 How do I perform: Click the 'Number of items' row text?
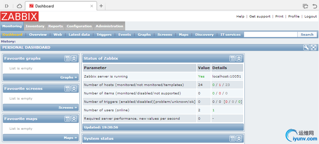tap(133, 93)
